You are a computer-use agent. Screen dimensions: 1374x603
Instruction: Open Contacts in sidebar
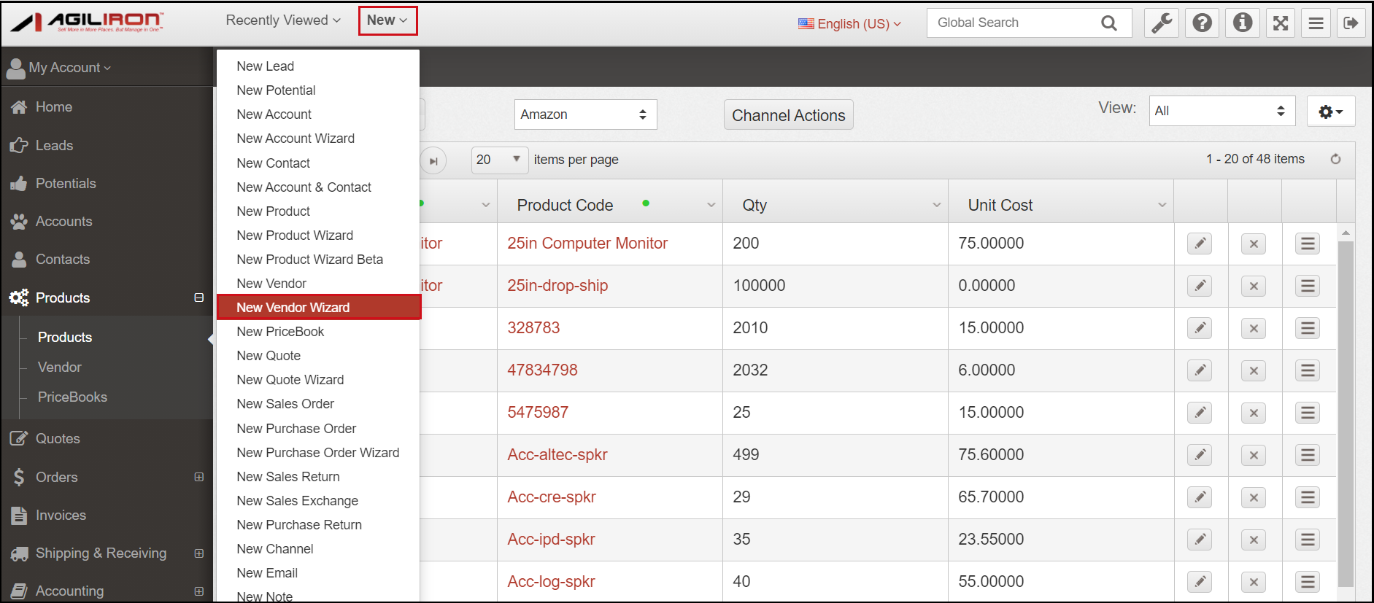(x=63, y=260)
